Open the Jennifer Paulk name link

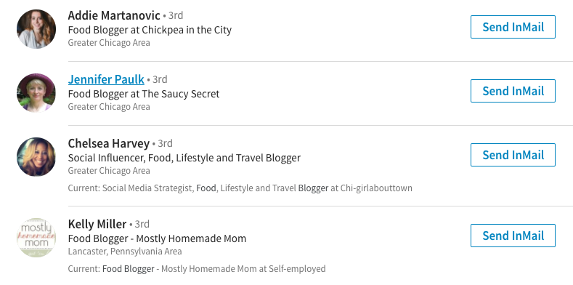[106, 79]
